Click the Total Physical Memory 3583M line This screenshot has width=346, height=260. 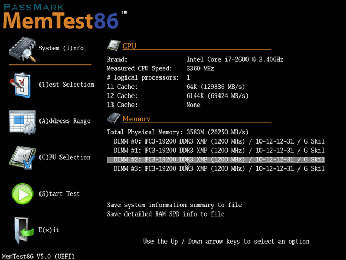[x=177, y=132]
